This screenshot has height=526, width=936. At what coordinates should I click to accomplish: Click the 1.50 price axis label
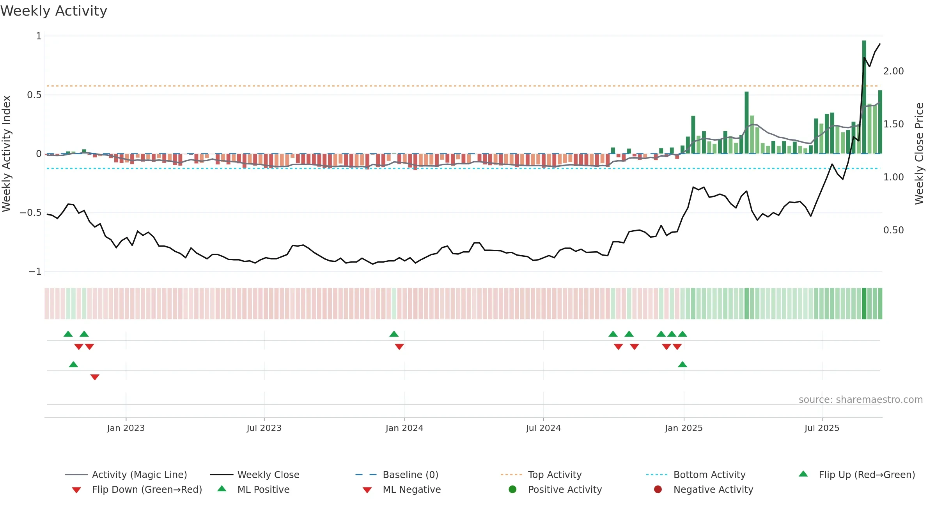(893, 124)
